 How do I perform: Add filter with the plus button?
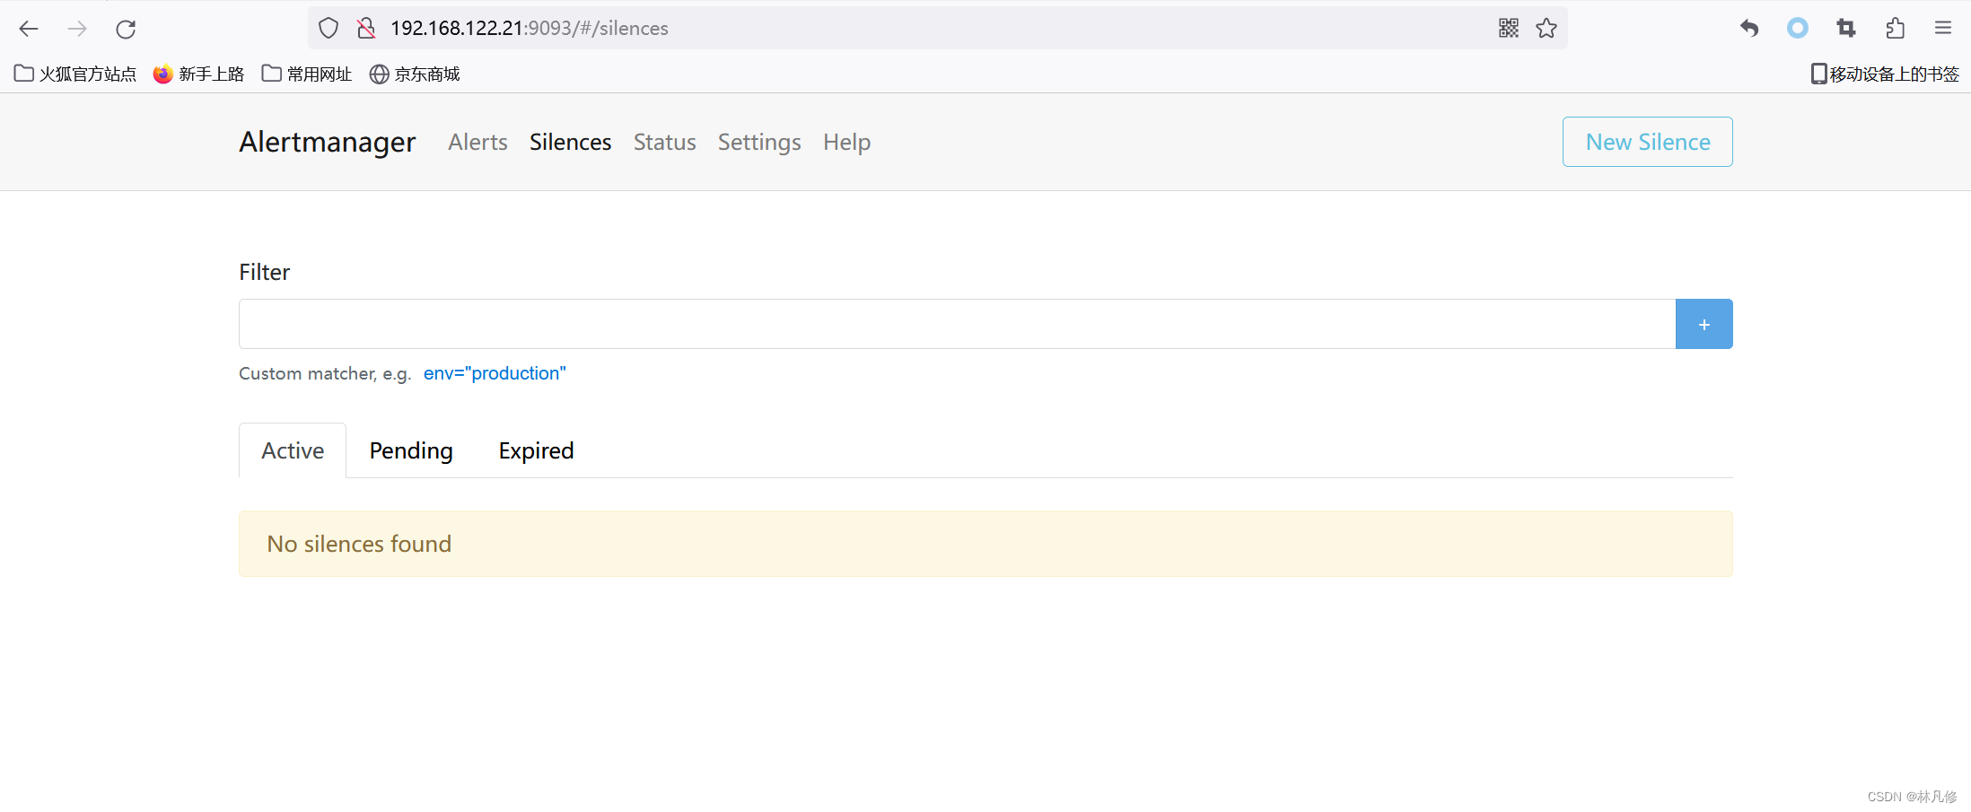click(1704, 324)
